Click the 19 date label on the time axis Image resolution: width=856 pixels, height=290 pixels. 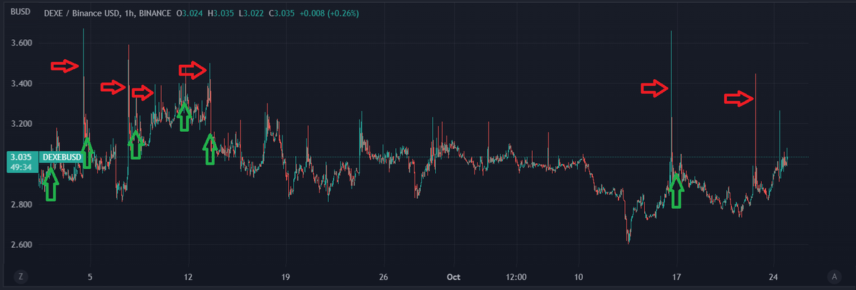tap(285, 276)
